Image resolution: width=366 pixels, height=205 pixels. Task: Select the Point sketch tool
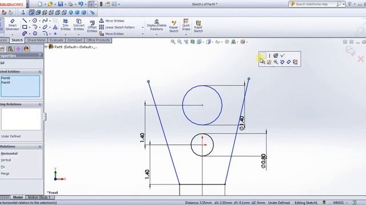tap(55, 34)
